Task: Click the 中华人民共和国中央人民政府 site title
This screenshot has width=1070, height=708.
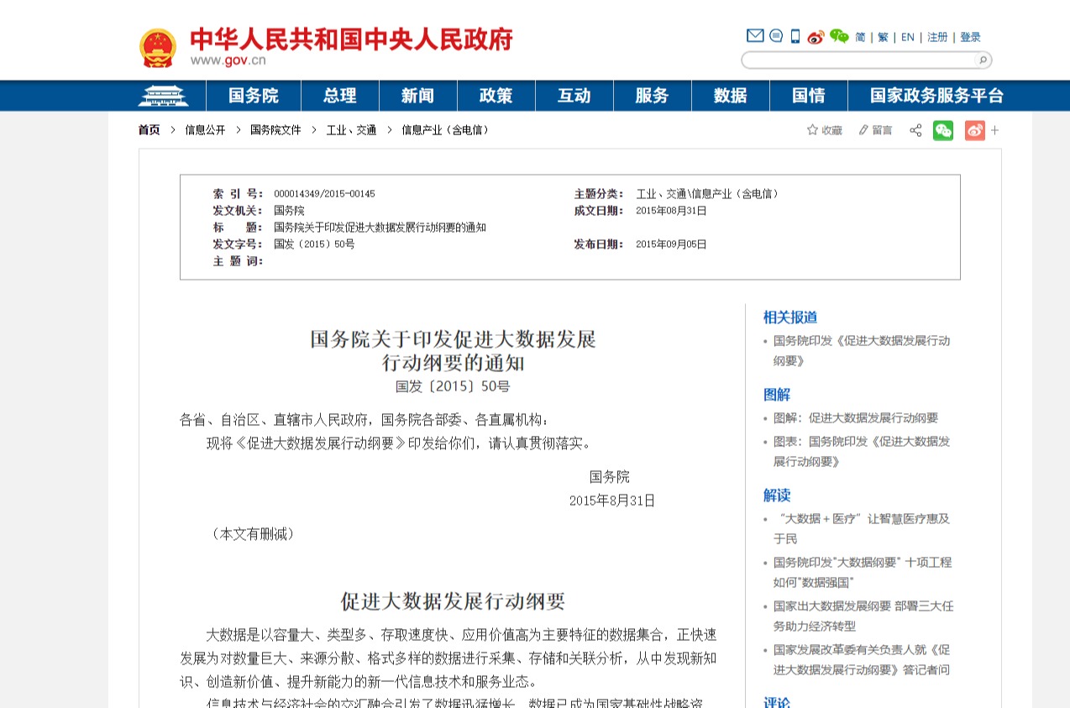Action: coord(351,39)
